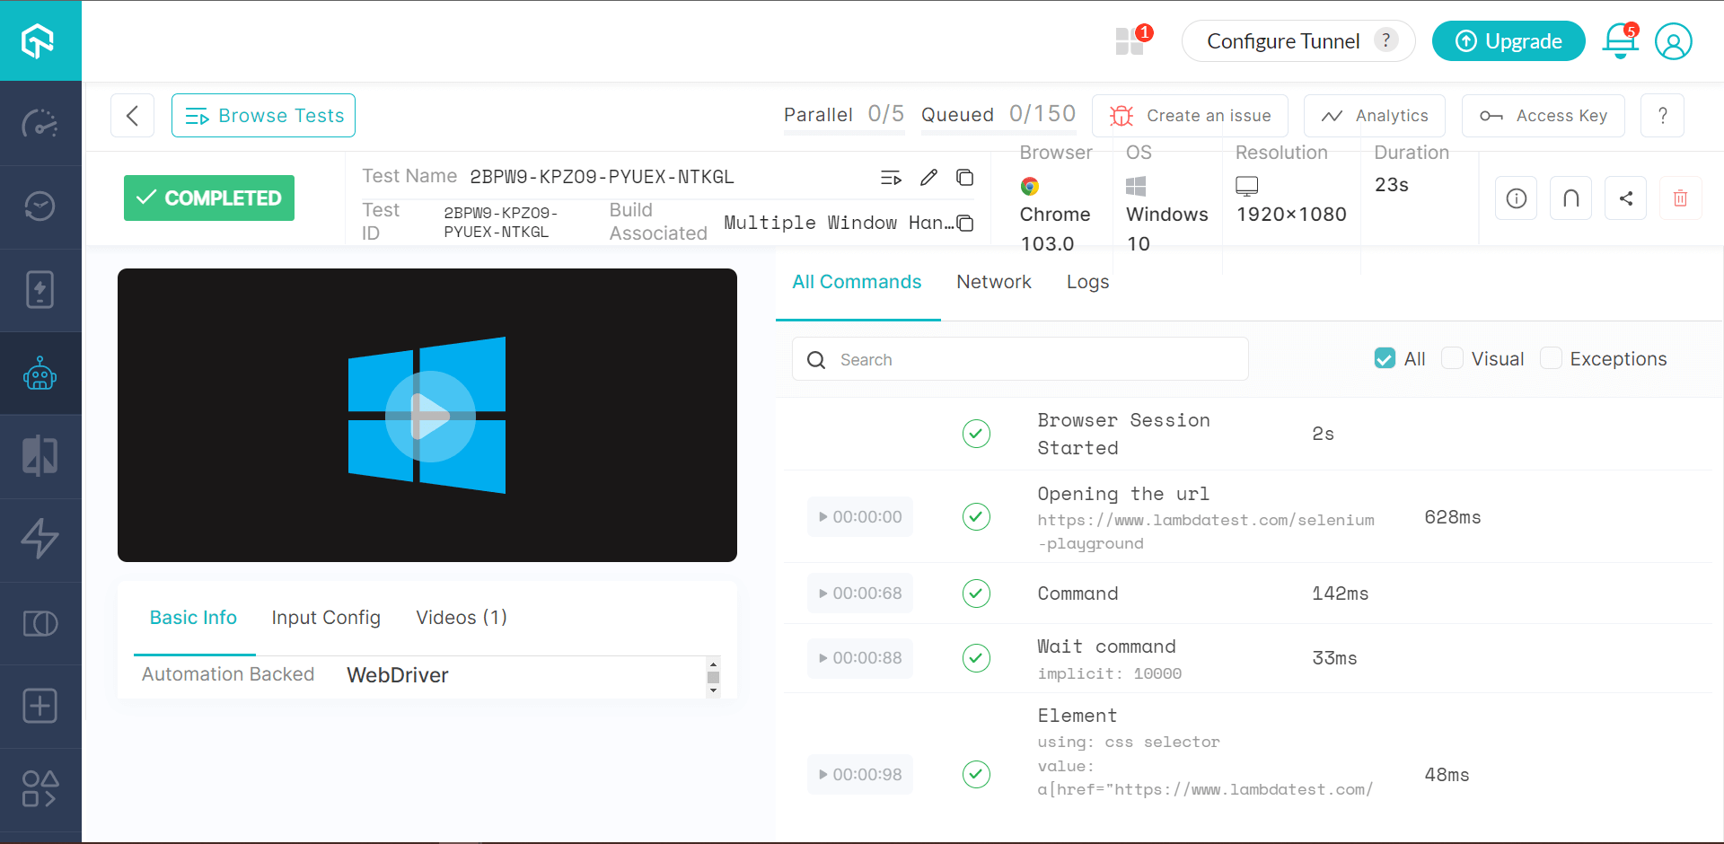Enable the Visual commands checkbox
This screenshot has width=1724, height=844.
point(1452,357)
